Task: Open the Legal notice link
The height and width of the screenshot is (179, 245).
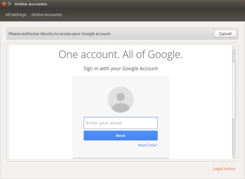Action: pos(224,169)
